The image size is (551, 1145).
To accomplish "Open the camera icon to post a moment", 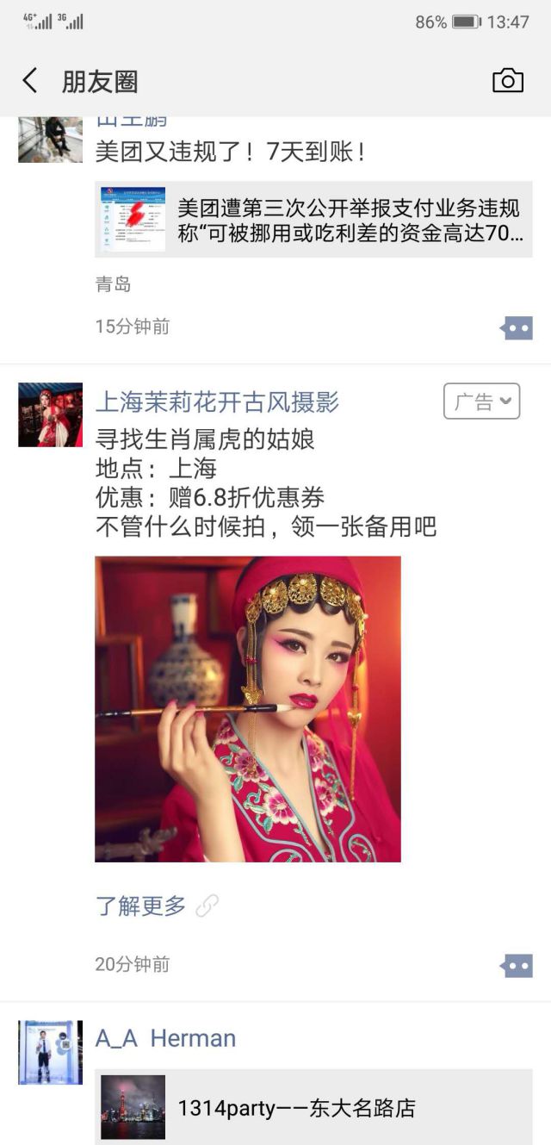I will pyautogui.click(x=508, y=81).
